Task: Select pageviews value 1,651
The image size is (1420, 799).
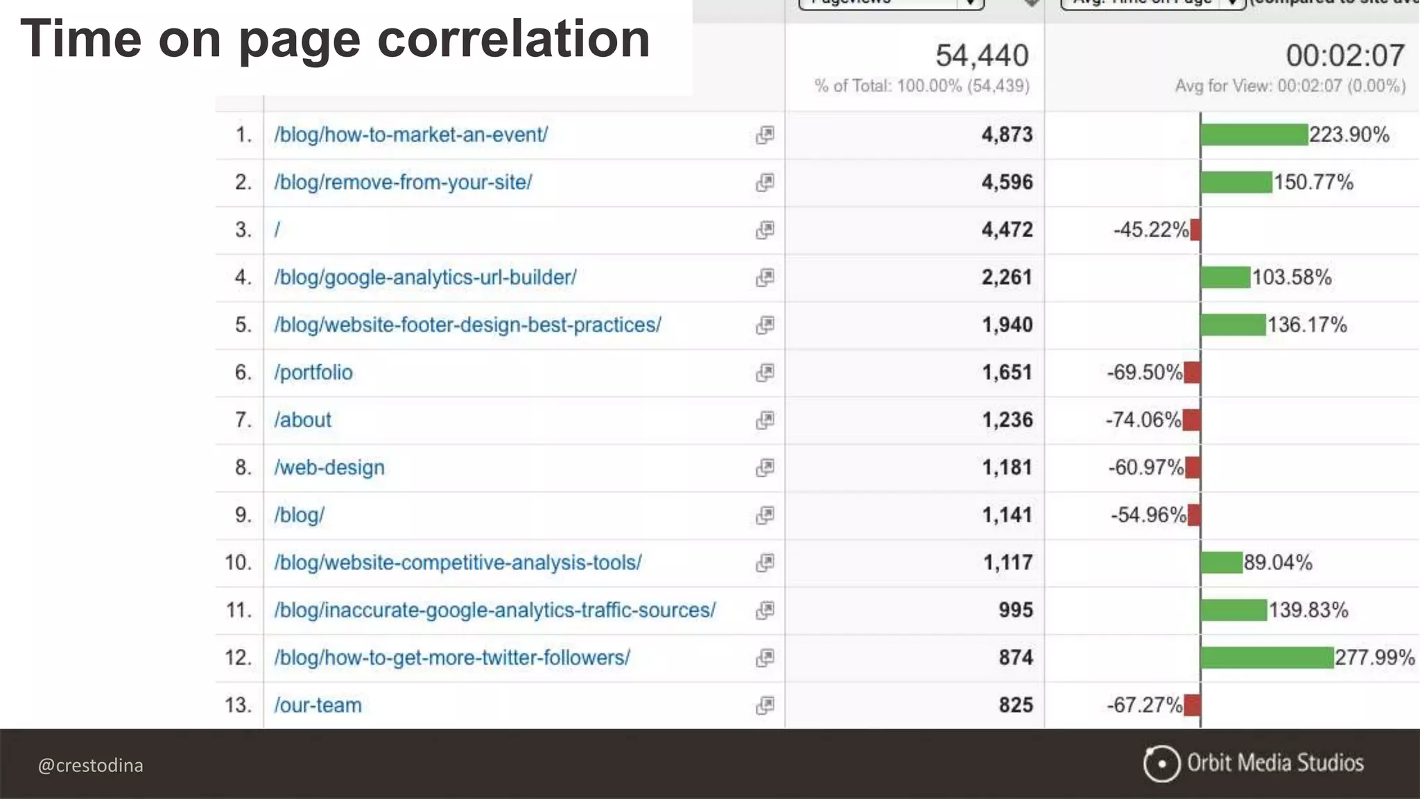Action: [x=1007, y=372]
